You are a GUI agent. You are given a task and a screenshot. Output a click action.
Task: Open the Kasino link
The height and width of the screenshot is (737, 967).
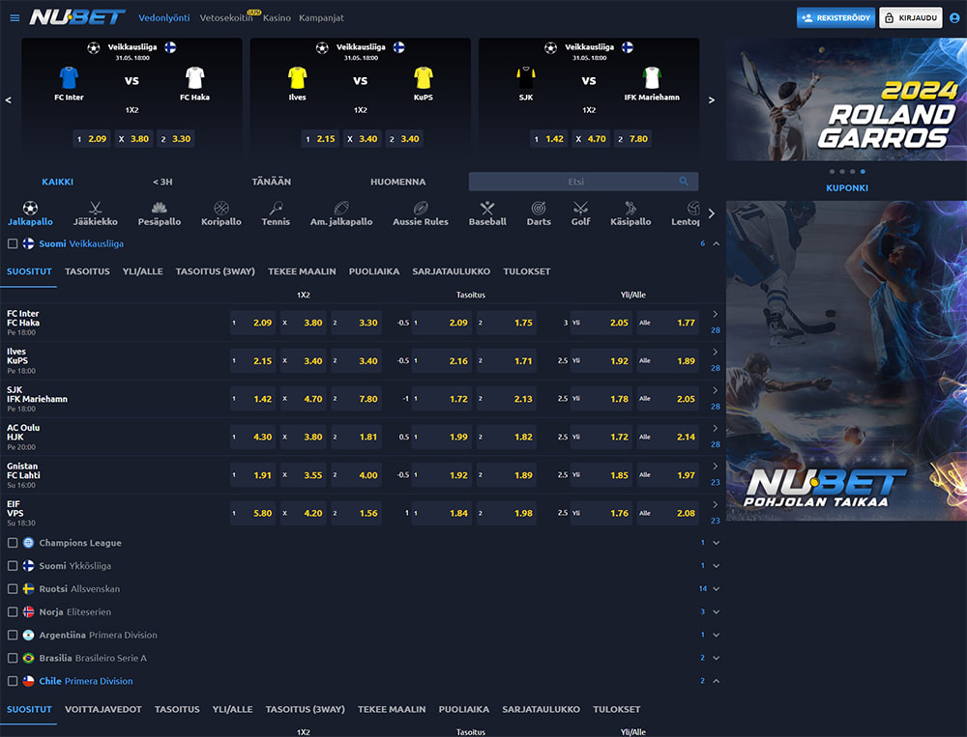click(x=277, y=18)
